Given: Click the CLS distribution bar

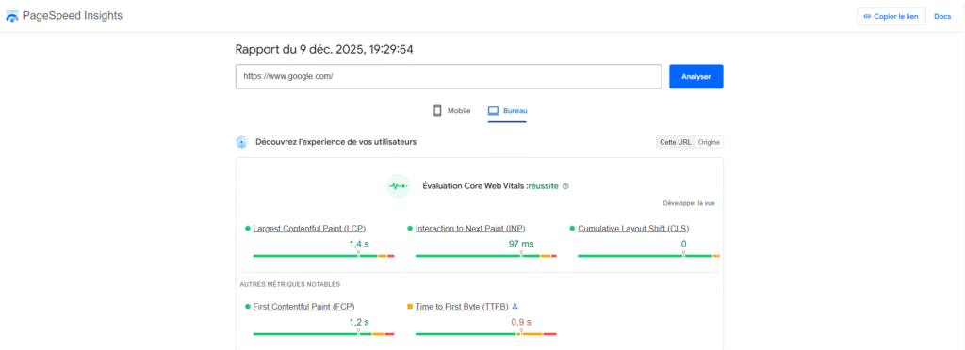Looking at the screenshot, I should pos(648,255).
